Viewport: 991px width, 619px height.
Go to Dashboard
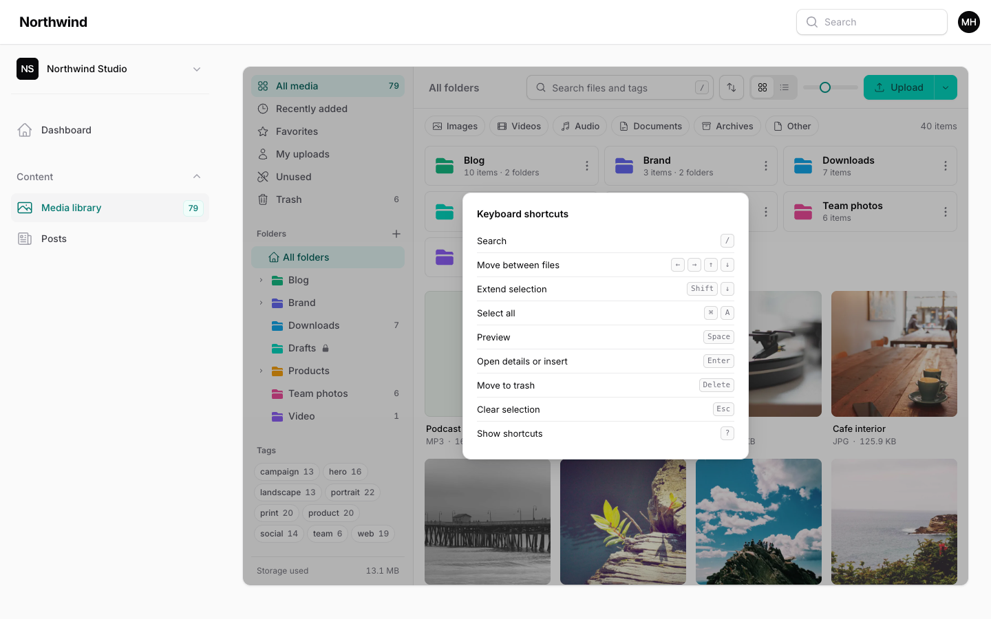pos(110,130)
